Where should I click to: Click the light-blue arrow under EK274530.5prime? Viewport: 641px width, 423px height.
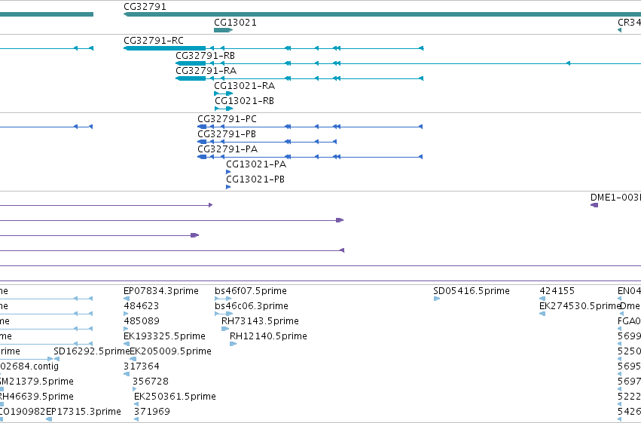click(542, 314)
